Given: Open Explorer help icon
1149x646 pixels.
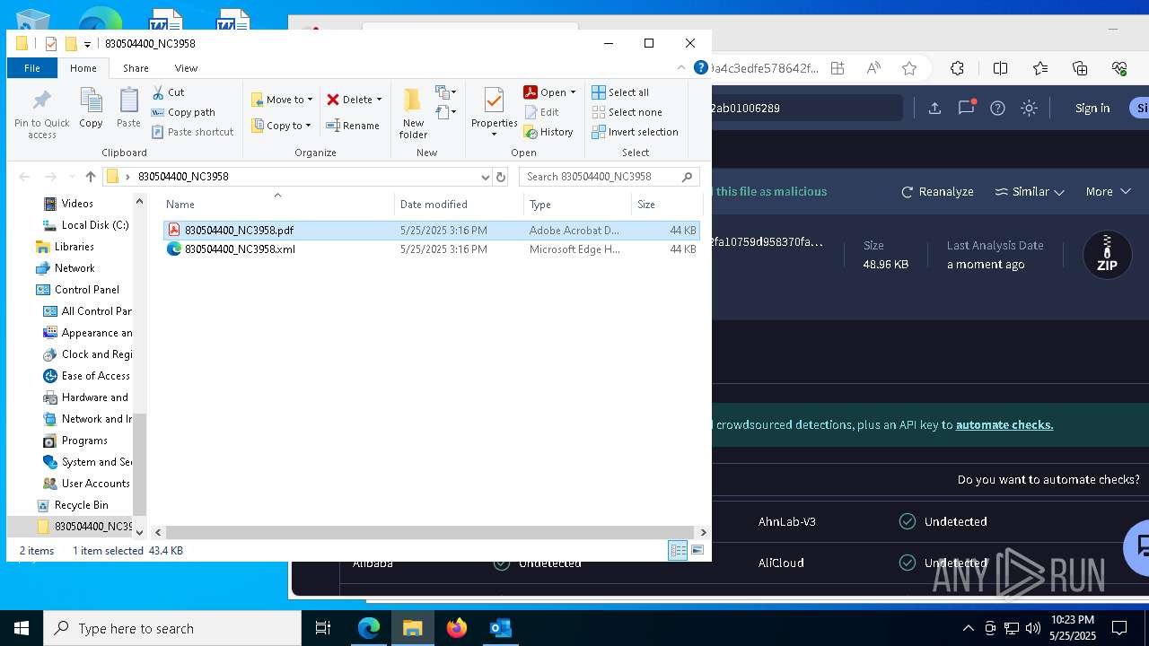Looking at the screenshot, I should coord(699,68).
